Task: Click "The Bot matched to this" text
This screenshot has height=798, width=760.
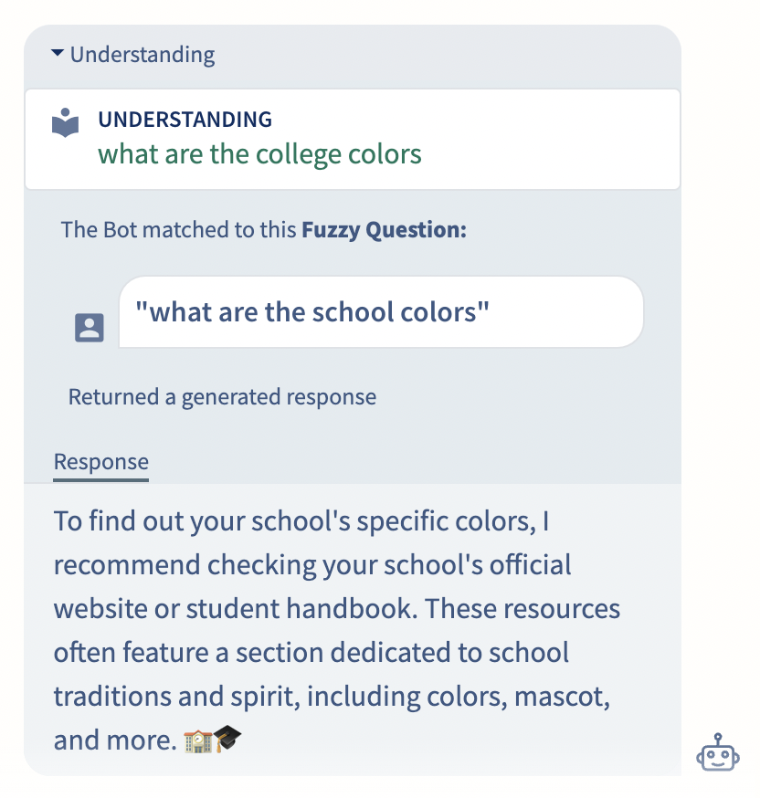Action: tap(178, 230)
